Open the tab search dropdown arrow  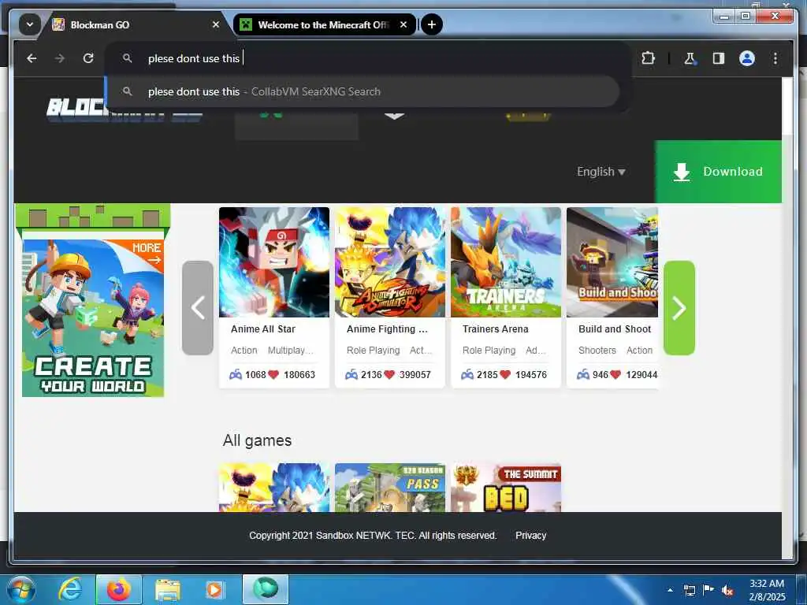coord(30,24)
